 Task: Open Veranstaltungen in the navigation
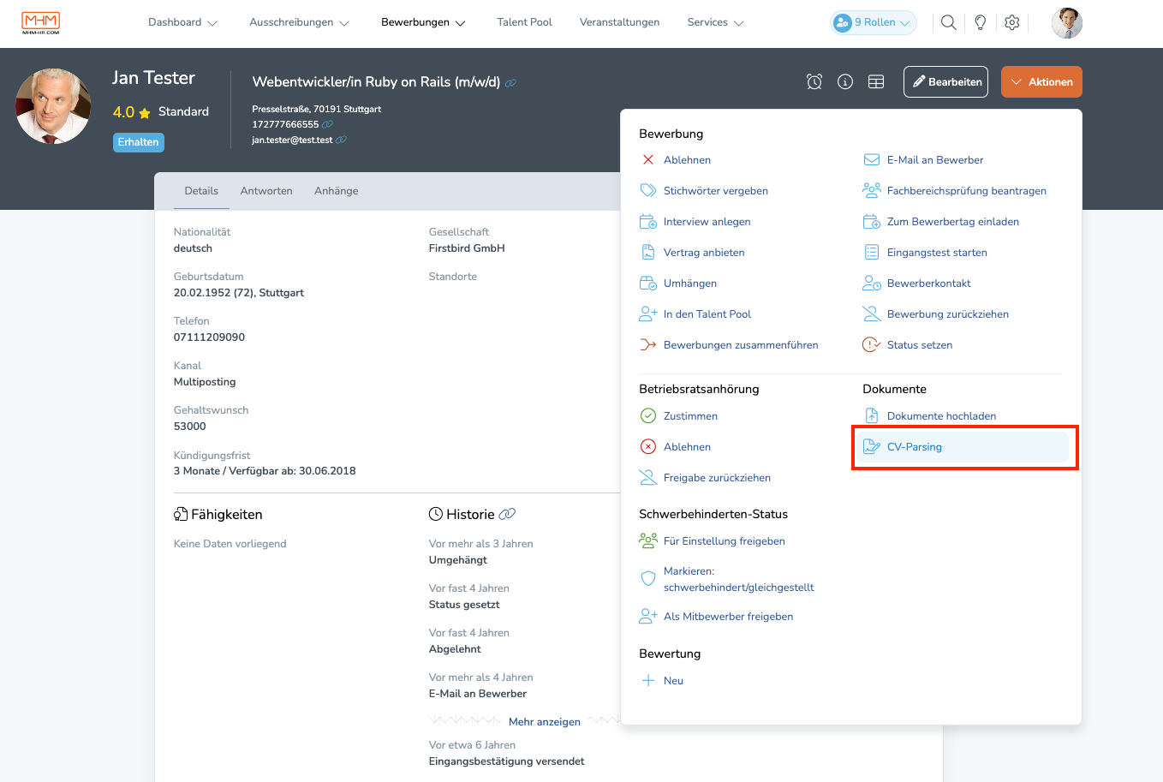coord(619,22)
